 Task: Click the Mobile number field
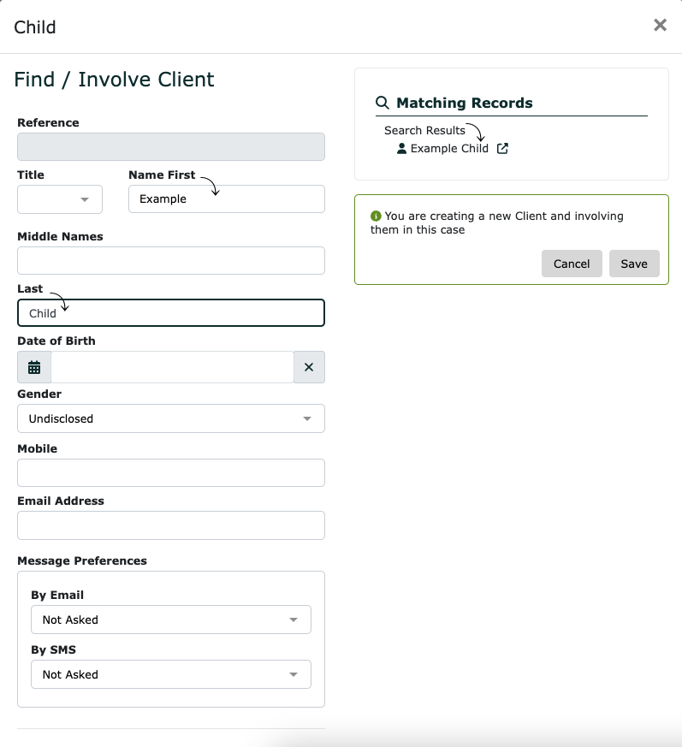(171, 473)
